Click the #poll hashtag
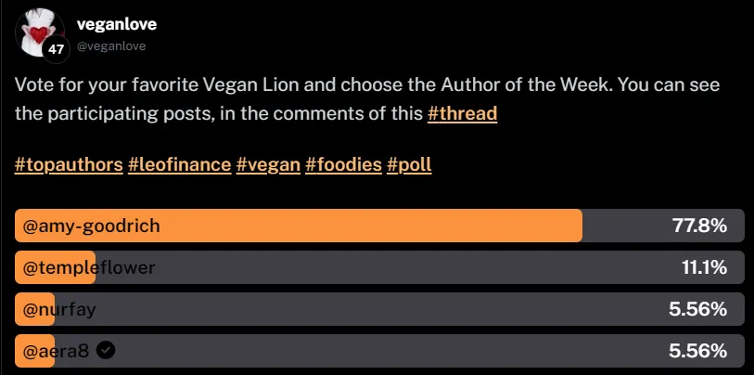 [409, 164]
